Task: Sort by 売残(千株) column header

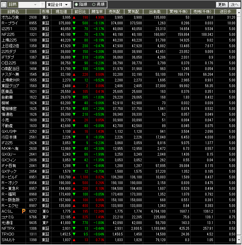Action: pyautogui.click(x=202, y=12)
